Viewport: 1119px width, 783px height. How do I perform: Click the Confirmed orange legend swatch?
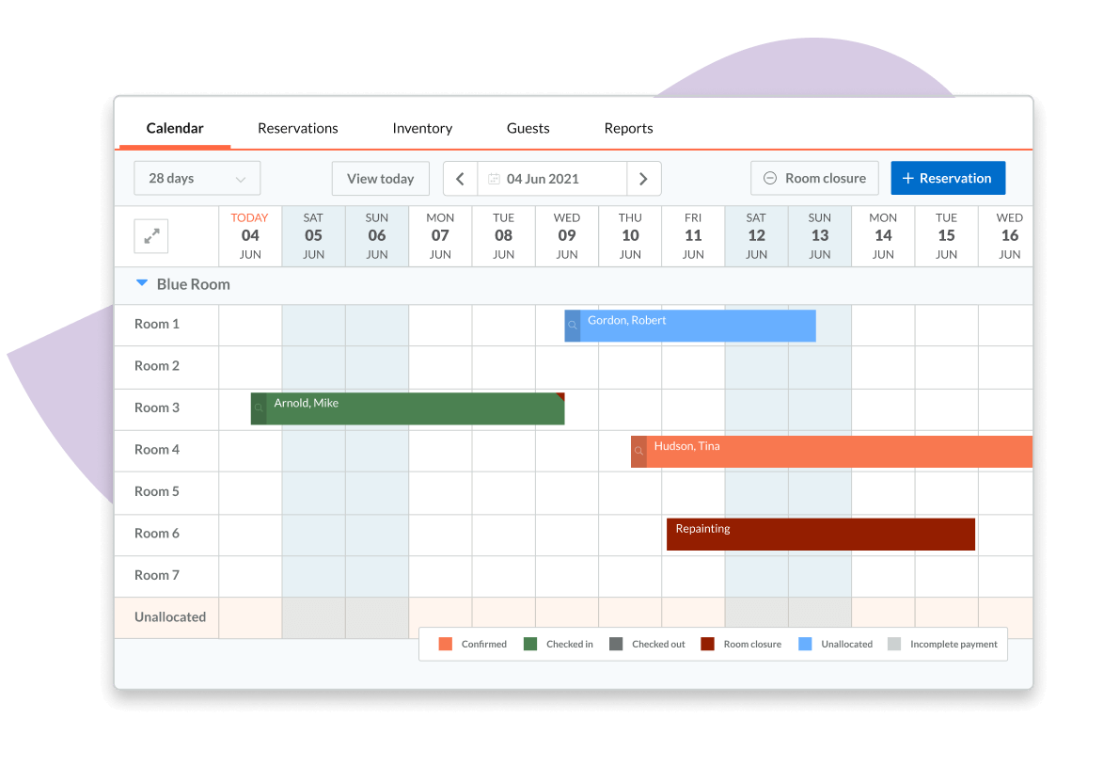coord(446,645)
